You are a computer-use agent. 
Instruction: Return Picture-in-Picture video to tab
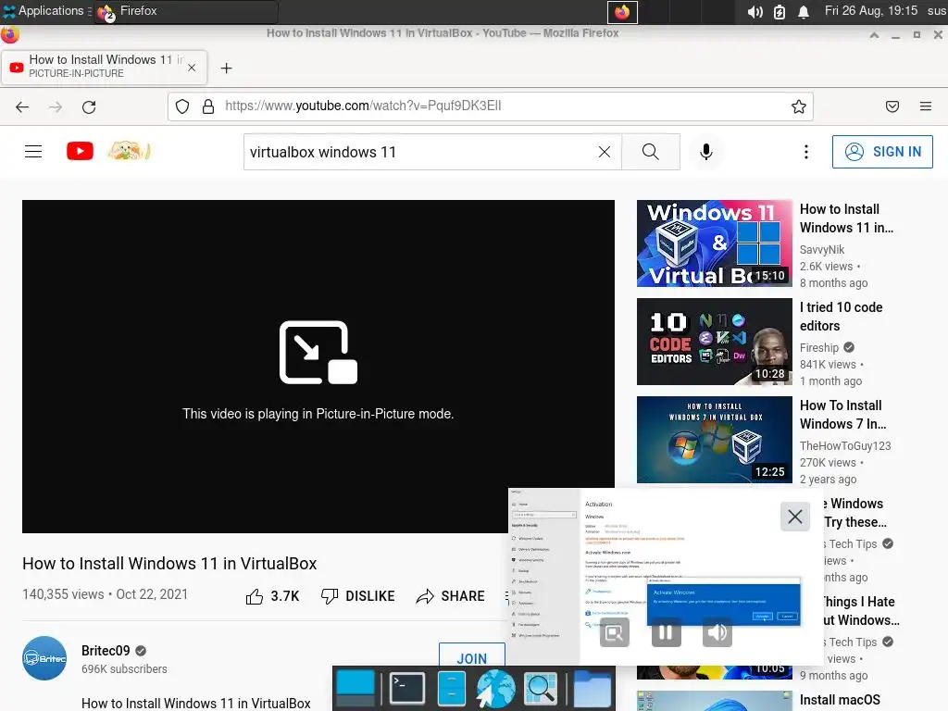tap(615, 632)
